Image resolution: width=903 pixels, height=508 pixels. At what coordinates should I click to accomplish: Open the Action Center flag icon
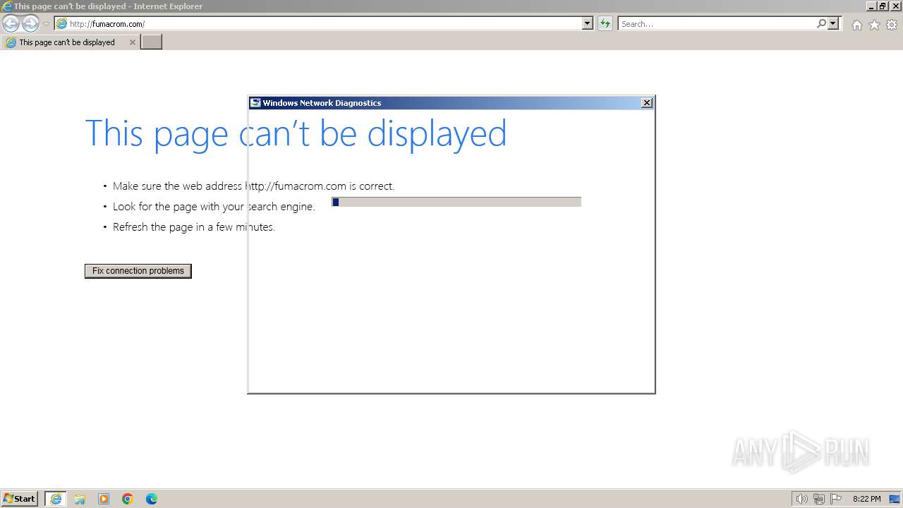pos(836,499)
